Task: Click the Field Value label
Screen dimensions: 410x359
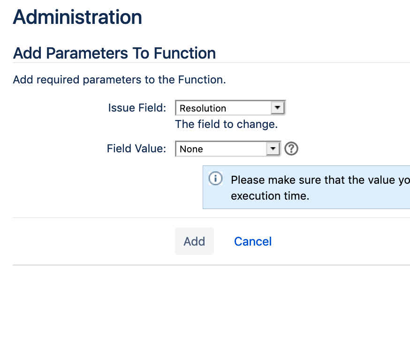Action: coord(137,149)
